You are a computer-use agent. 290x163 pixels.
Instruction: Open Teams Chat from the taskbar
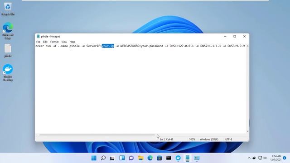131,158
